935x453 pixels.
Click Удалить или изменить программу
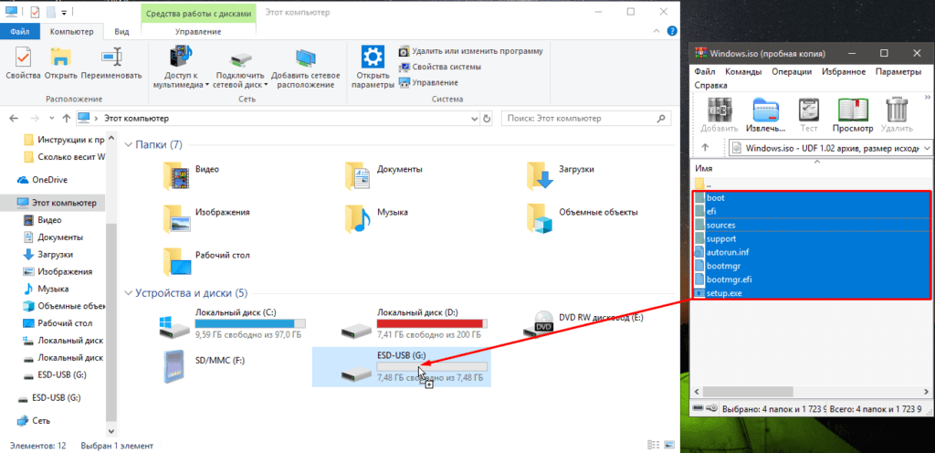[x=471, y=51]
